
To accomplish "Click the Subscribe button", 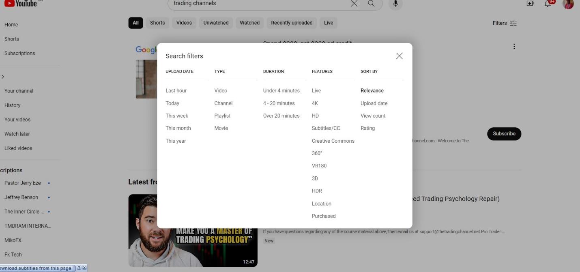I will tap(504, 133).
